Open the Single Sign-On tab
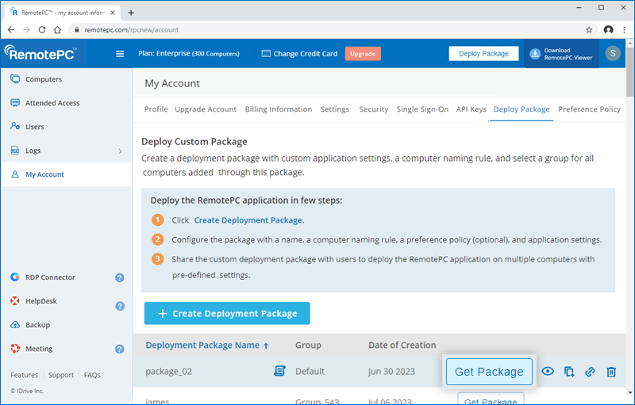This screenshot has height=405, width=635. (422, 109)
